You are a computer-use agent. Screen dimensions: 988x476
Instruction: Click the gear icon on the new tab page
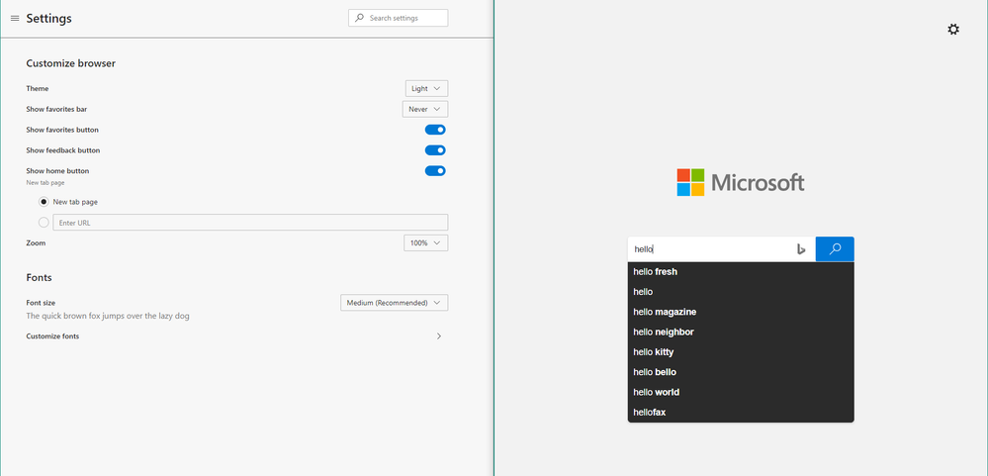point(953,29)
